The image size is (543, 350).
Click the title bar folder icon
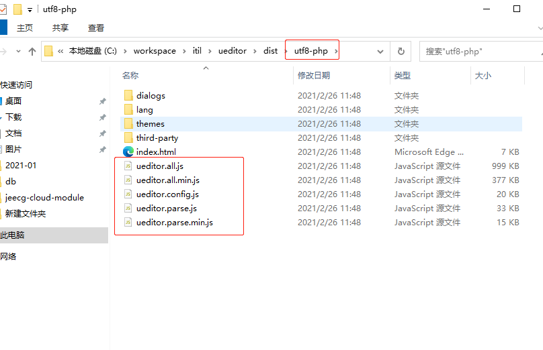[17, 9]
